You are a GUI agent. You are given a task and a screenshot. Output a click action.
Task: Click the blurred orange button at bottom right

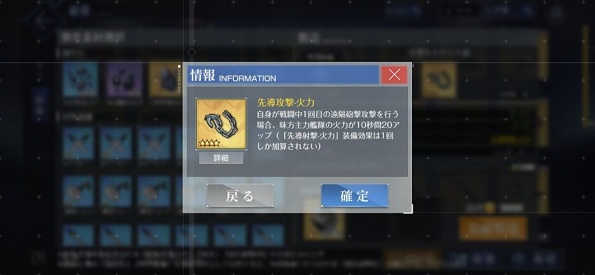click(x=493, y=229)
